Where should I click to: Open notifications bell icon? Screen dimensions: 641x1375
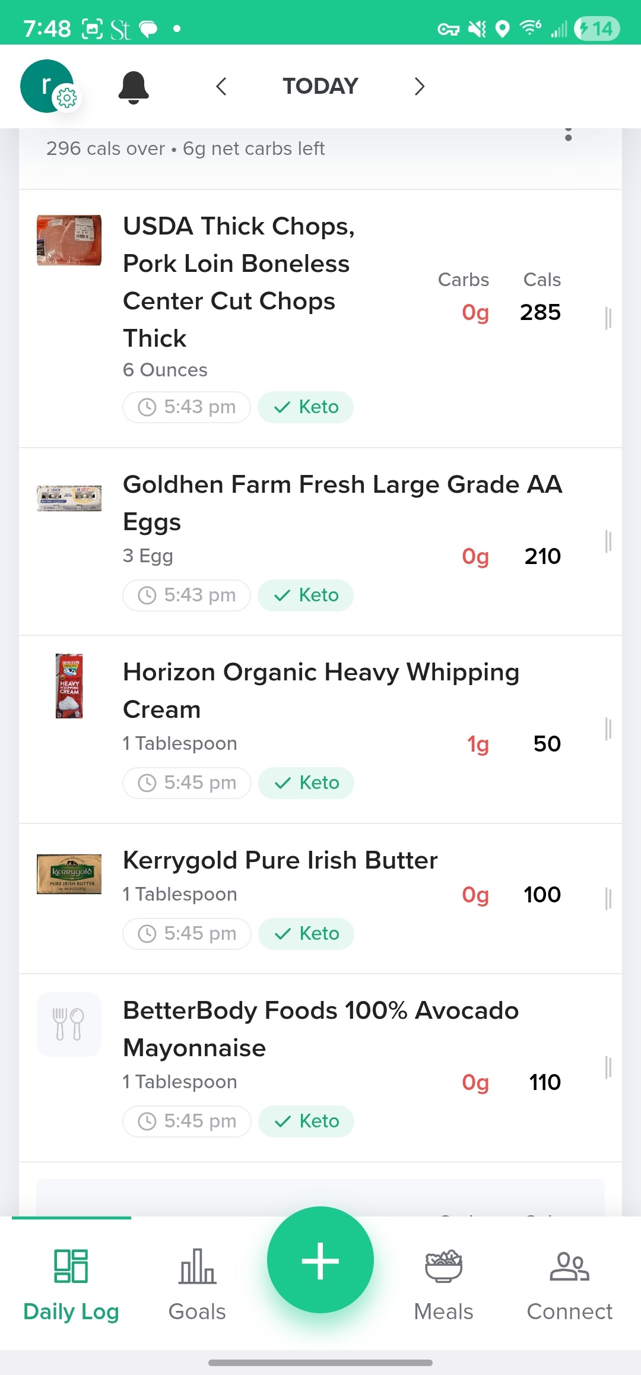[134, 87]
